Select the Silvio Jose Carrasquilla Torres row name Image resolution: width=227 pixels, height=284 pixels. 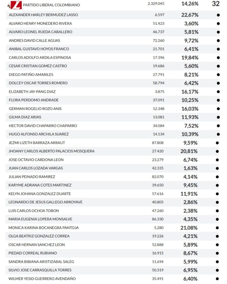pyautogui.click(x=40, y=270)
